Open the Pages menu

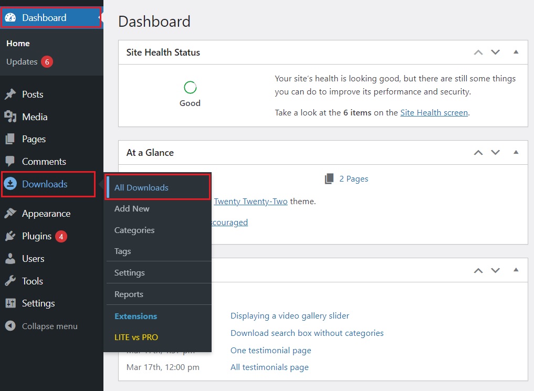tap(51, 139)
